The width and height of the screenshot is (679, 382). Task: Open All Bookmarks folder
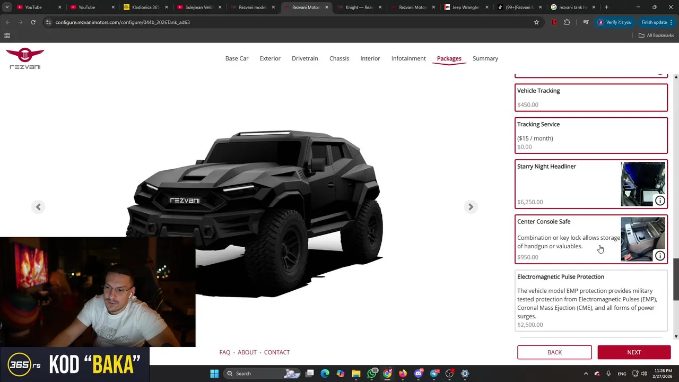point(656,35)
